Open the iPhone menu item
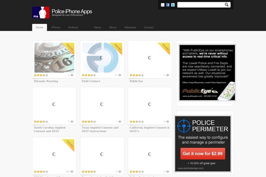266x177 pixels. coord(56,27)
